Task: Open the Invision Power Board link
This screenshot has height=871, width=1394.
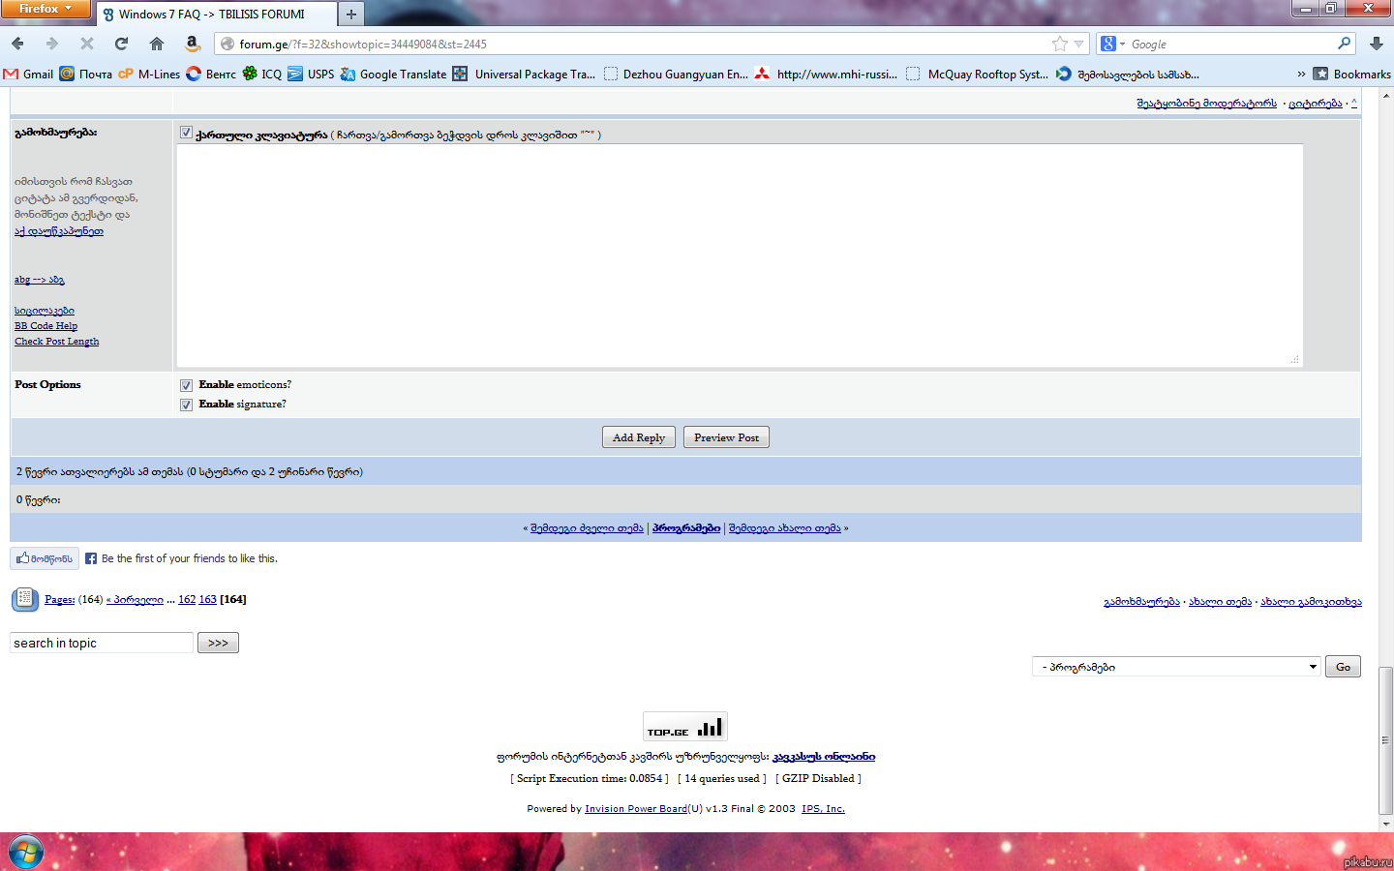Action: [x=635, y=809]
